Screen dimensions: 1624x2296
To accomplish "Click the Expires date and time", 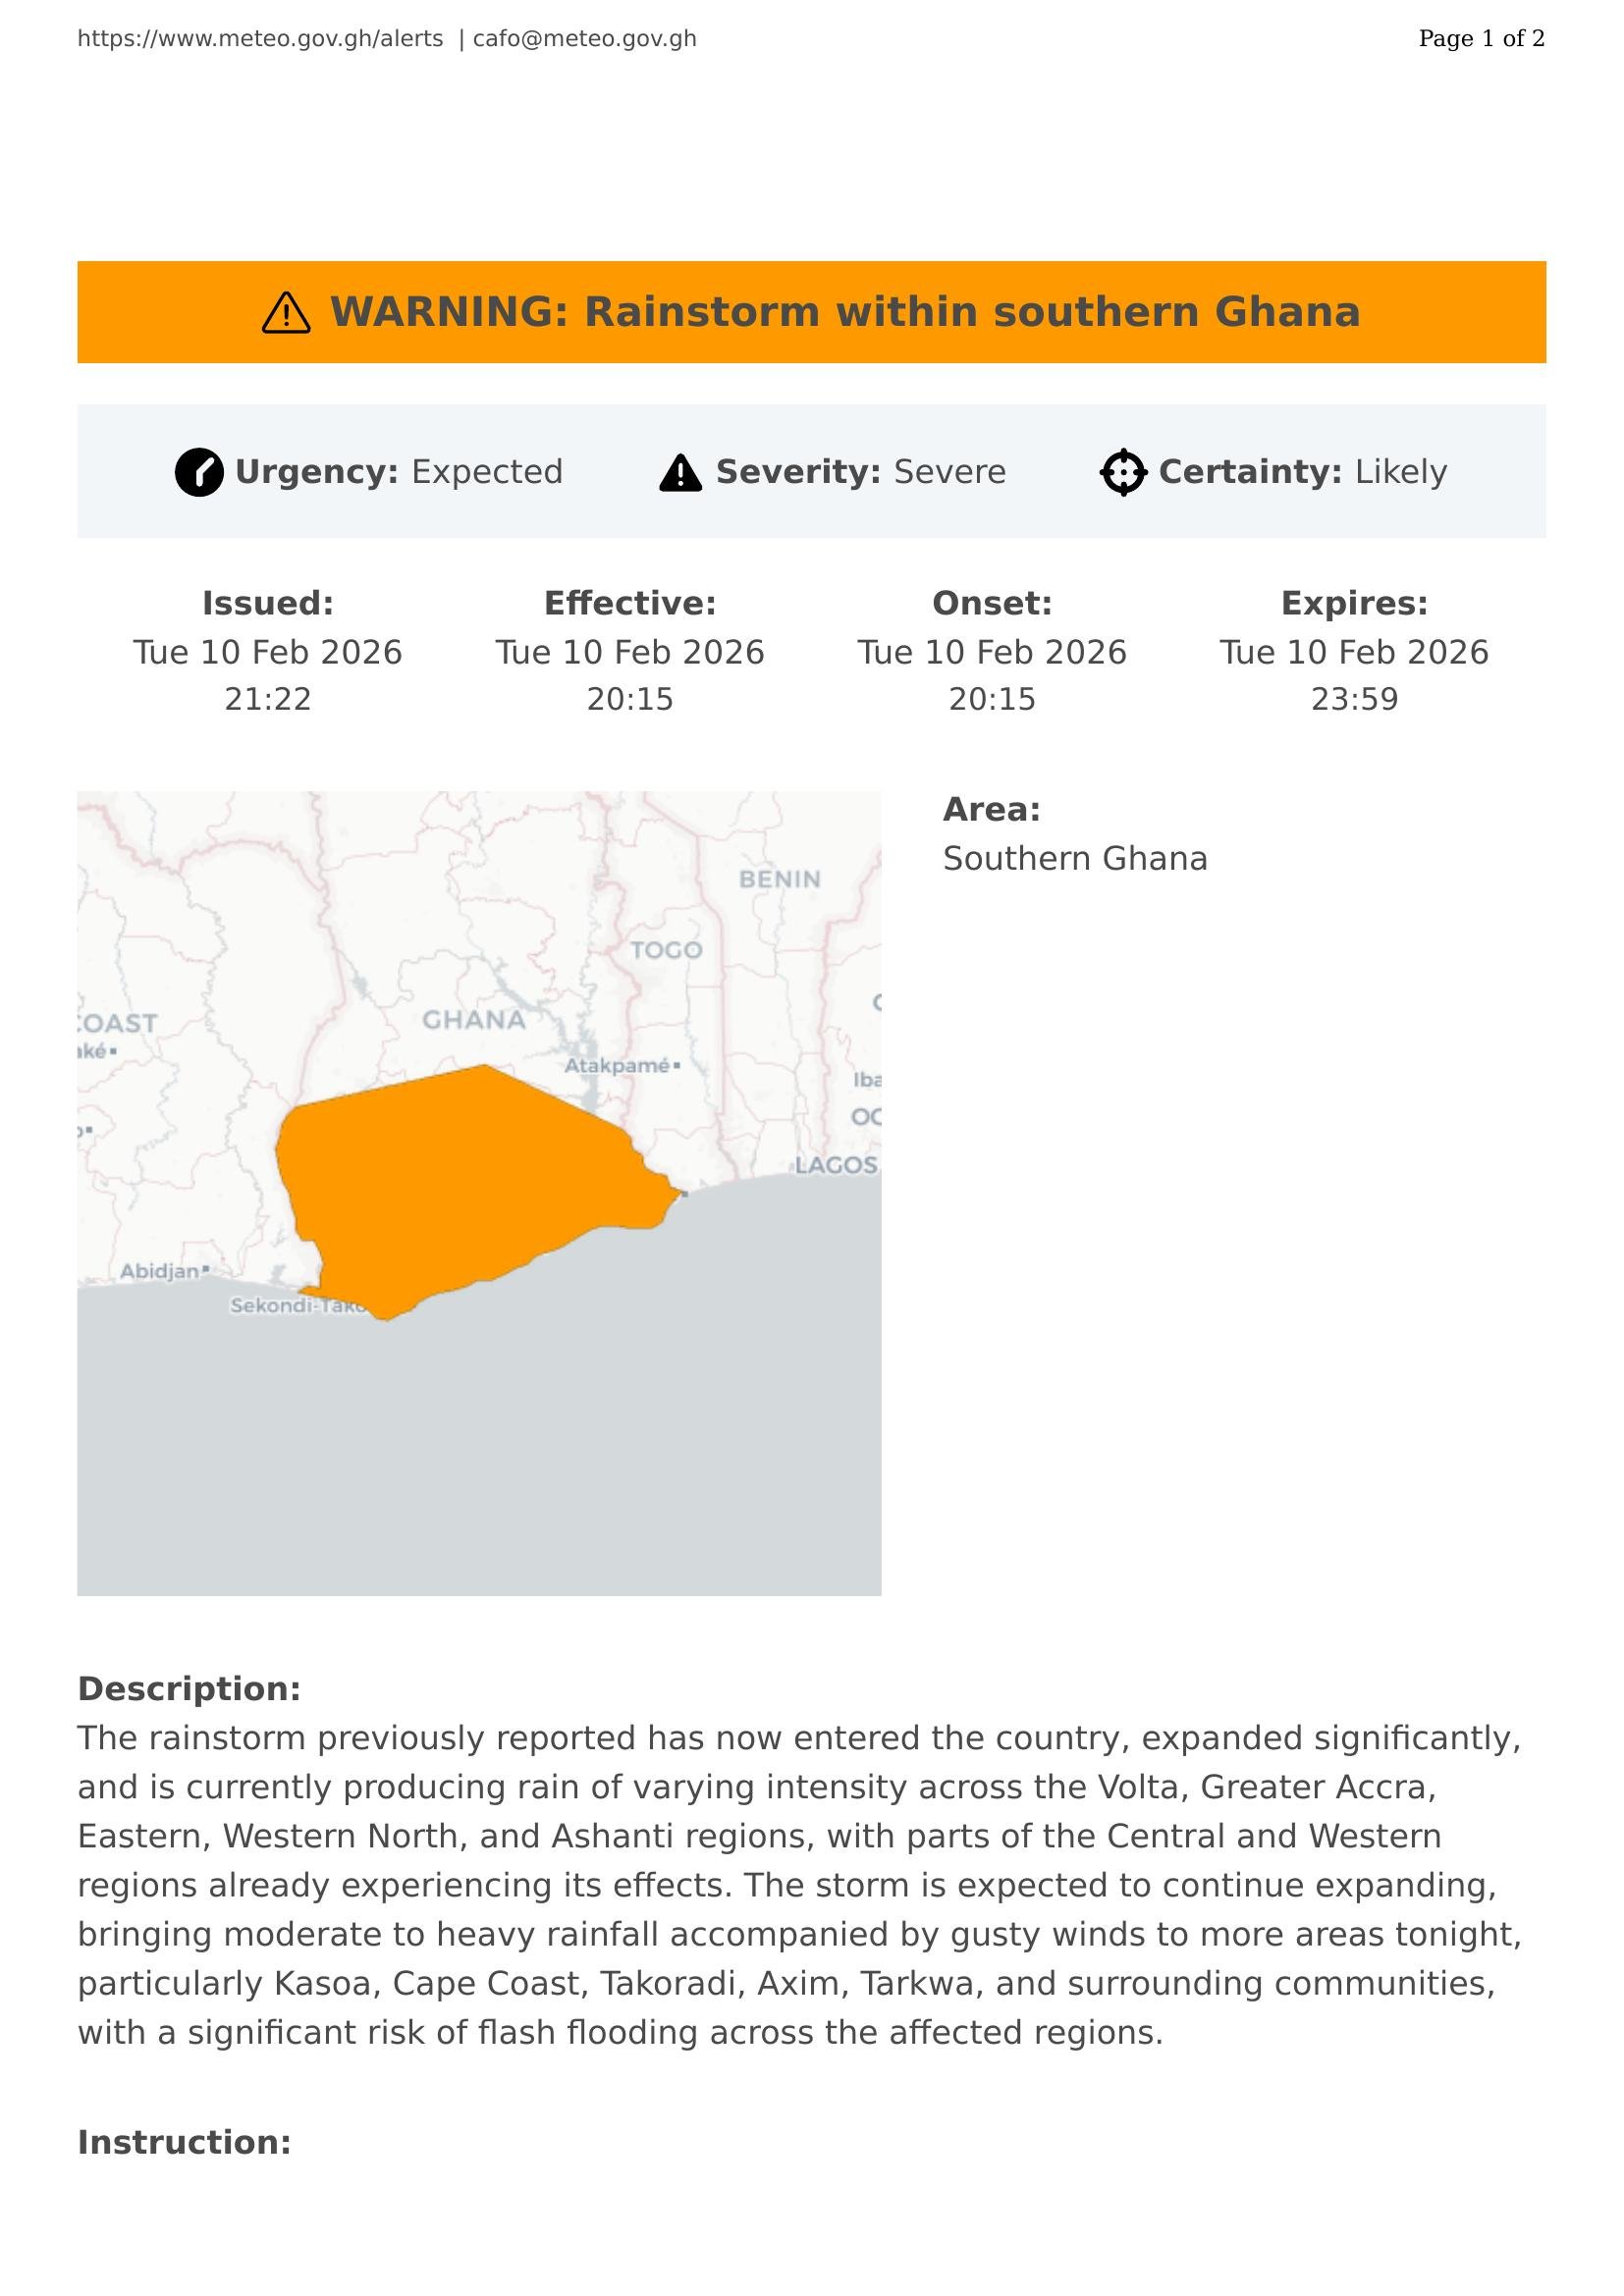I will (1354, 675).
